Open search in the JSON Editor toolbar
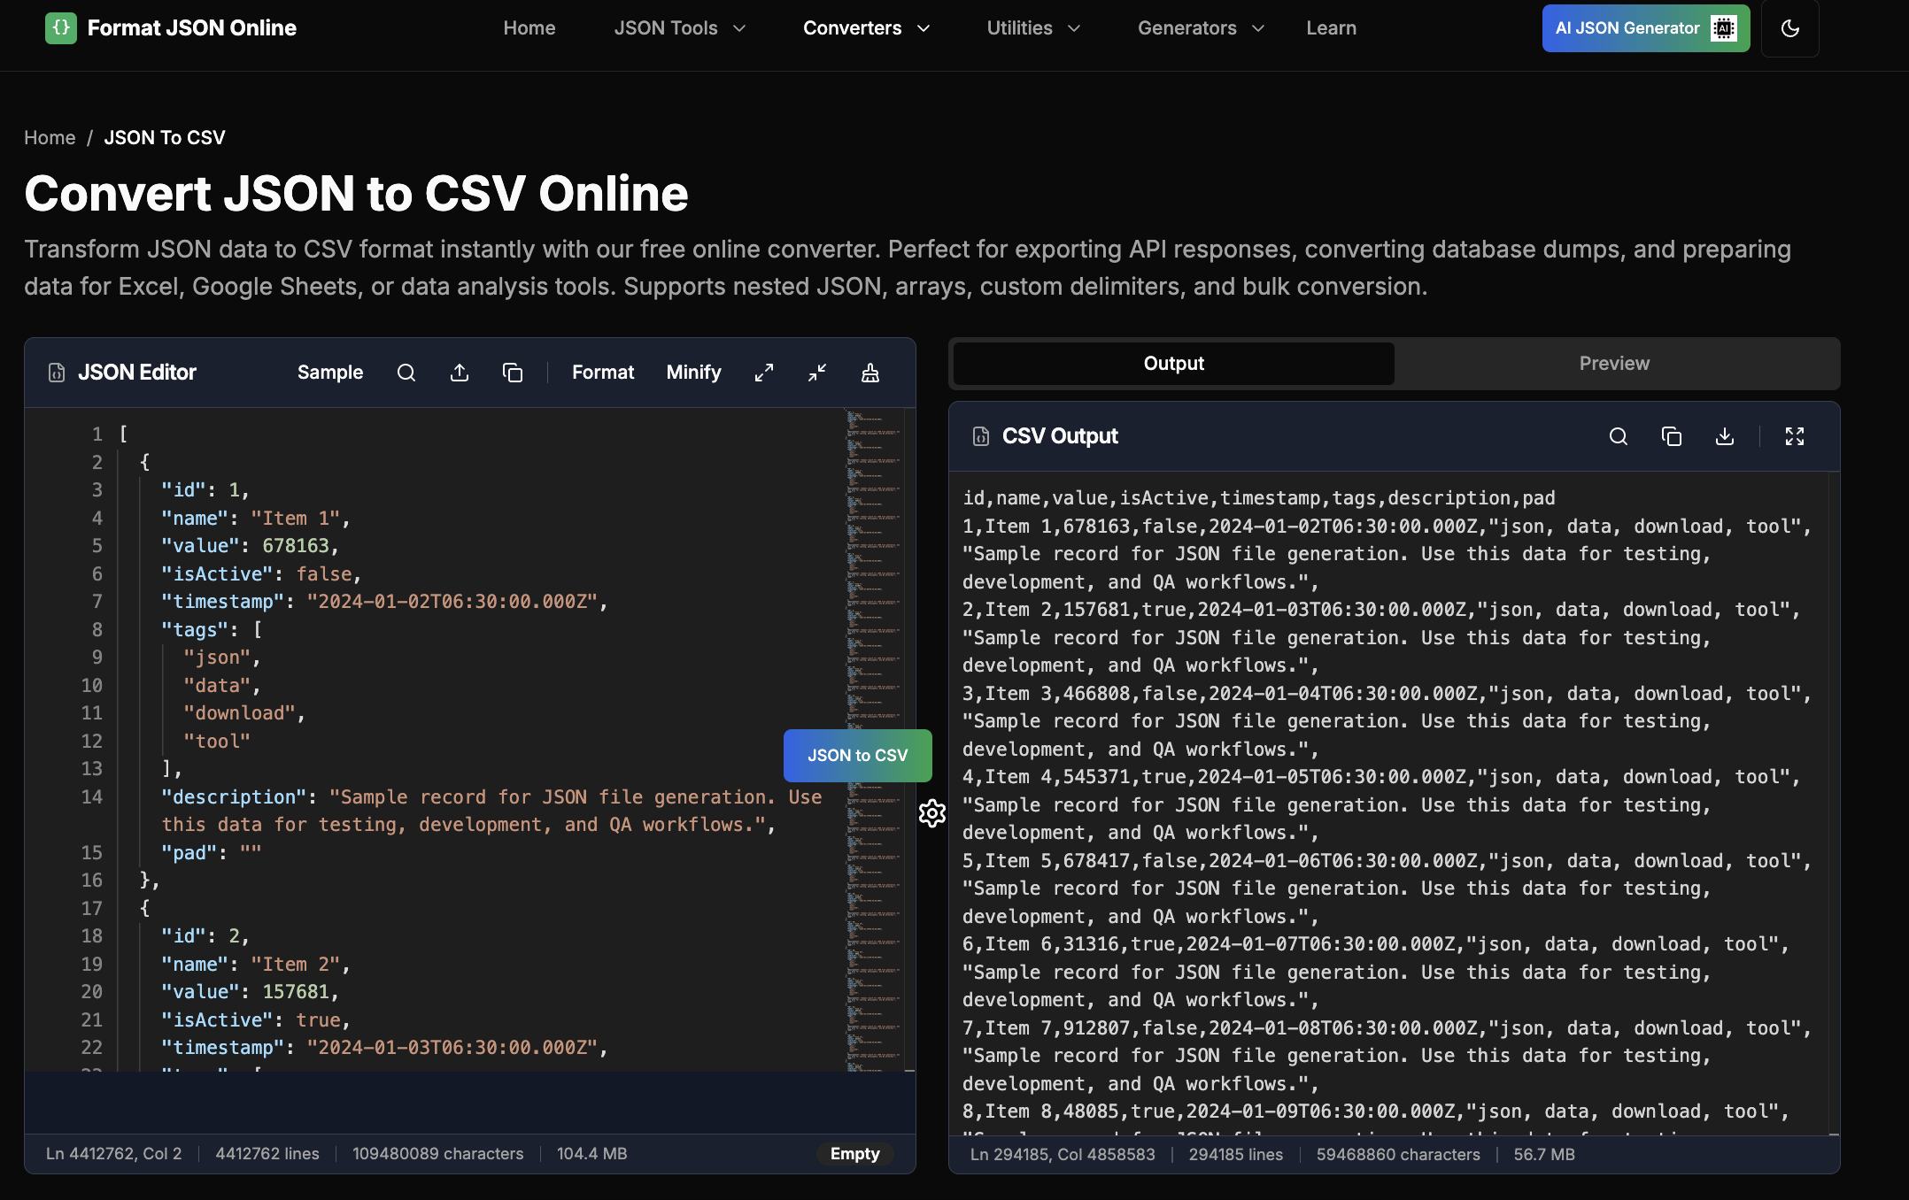The width and height of the screenshot is (1909, 1200). 406,372
